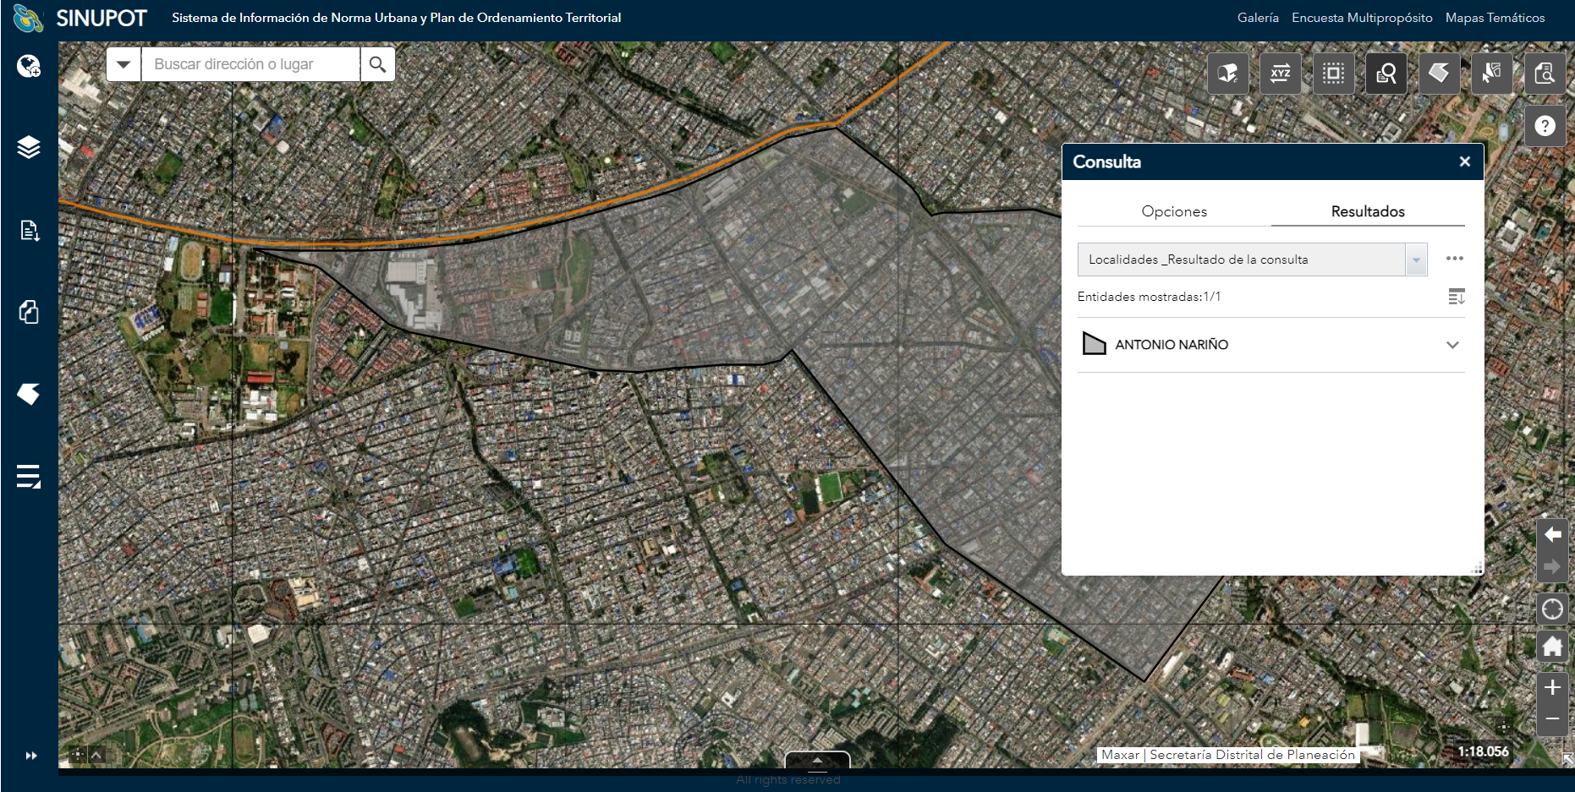Viewport: 1575px width, 792px height.
Task: Click the my location target button
Action: pos(1552,609)
